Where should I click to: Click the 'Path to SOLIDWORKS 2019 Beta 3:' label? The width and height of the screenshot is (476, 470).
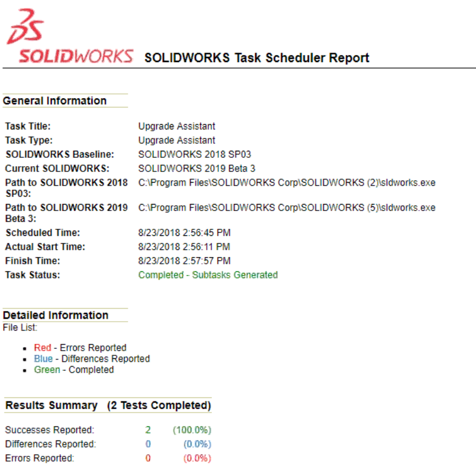[x=66, y=213]
